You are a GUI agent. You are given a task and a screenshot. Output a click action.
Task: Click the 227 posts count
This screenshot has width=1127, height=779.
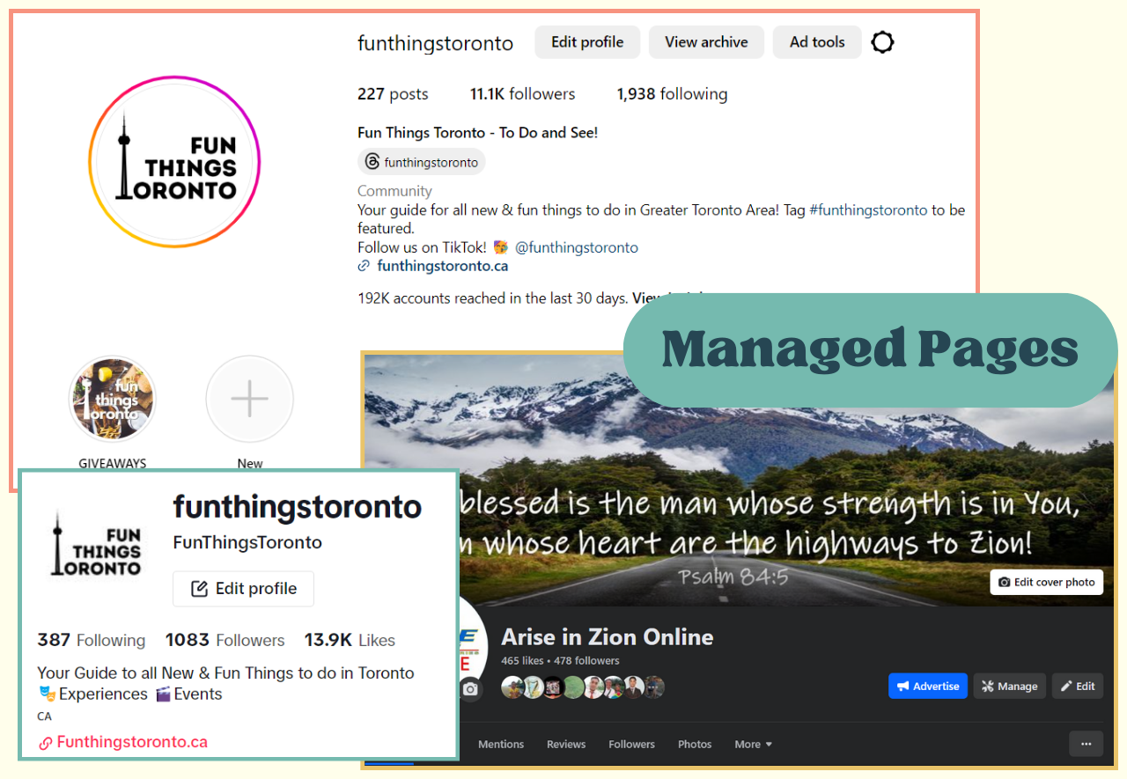tap(393, 94)
